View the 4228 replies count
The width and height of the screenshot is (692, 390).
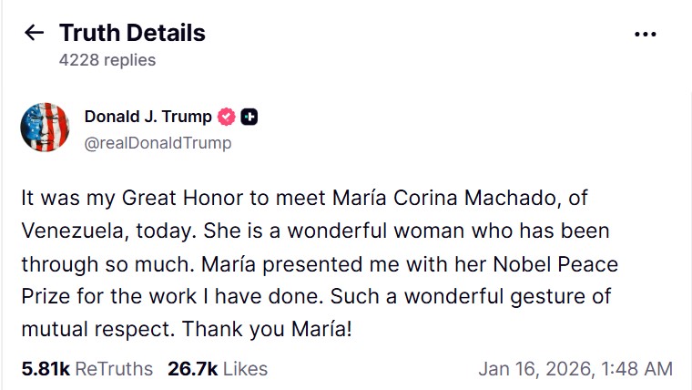pyautogui.click(x=107, y=60)
